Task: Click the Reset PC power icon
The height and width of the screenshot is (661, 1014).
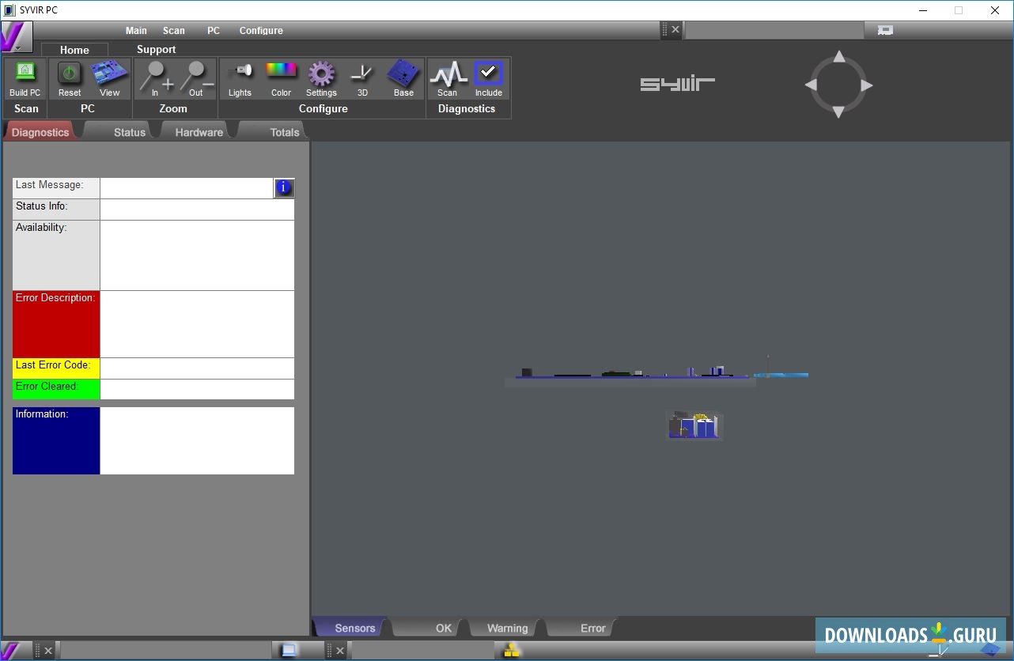Action: click(70, 78)
